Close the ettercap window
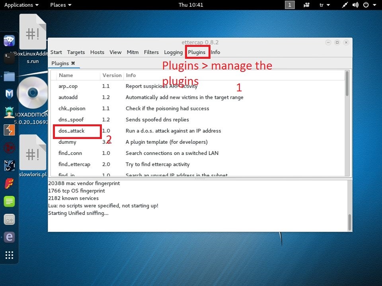Viewport: 382px width, 286px height. 346,43
